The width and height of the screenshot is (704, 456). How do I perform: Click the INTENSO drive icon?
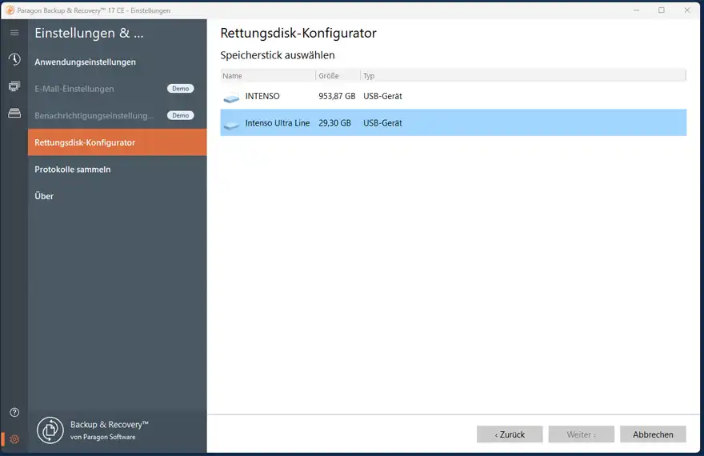point(231,97)
